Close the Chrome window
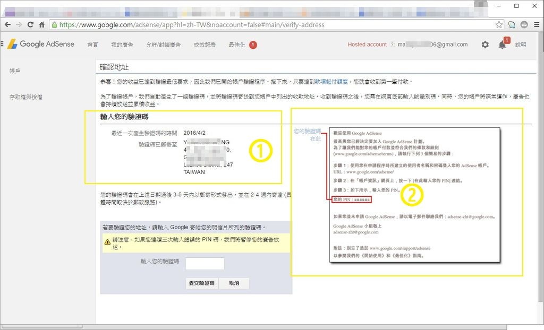 (534, 6)
